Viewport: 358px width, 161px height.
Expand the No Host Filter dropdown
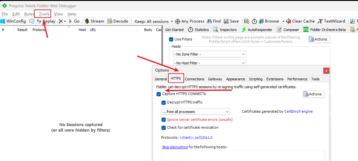click(210, 63)
